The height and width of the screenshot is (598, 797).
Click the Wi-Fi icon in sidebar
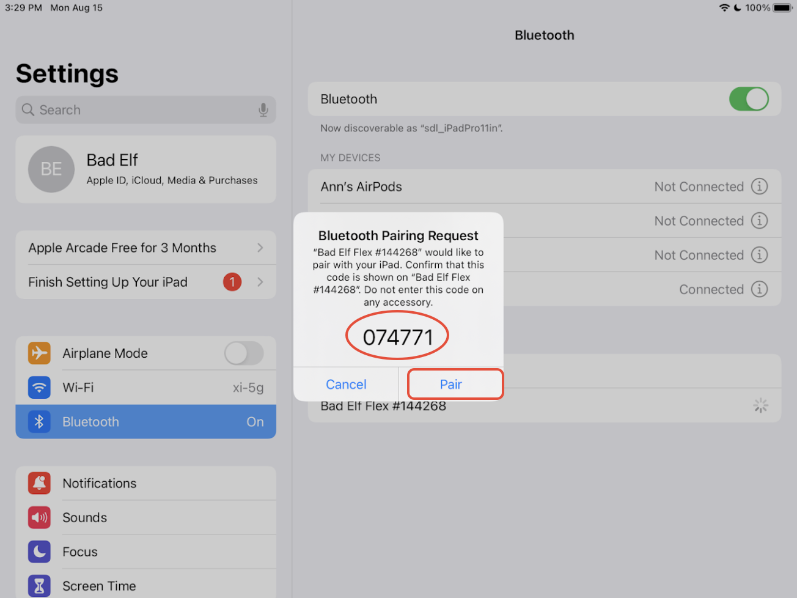[x=39, y=388]
